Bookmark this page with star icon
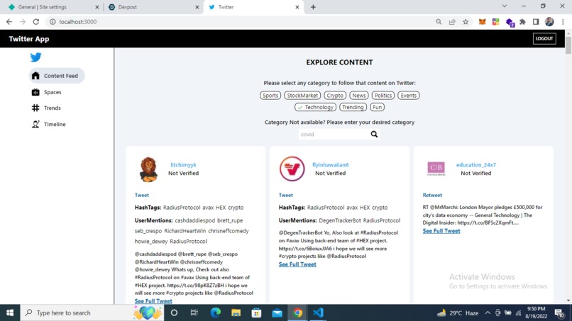 tap(466, 22)
